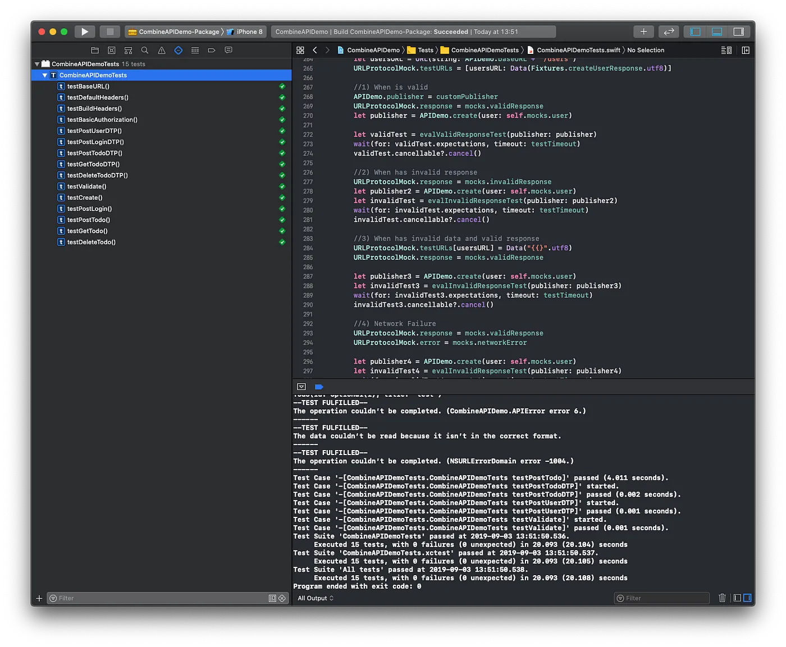The height and width of the screenshot is (647, 786).
Task: Choose the iPhone 8 destination
Action: 245,32
